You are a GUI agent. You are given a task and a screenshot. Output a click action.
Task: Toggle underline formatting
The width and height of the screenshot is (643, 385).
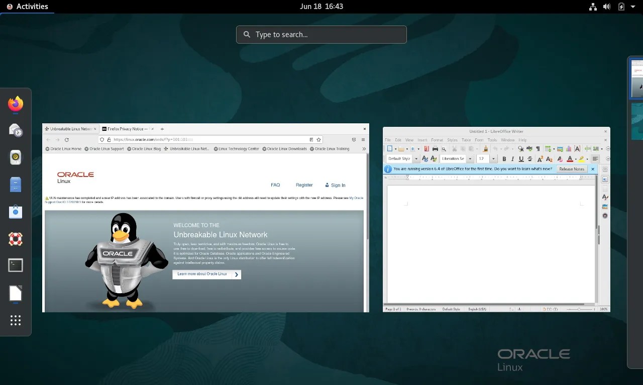pos(521,158)
